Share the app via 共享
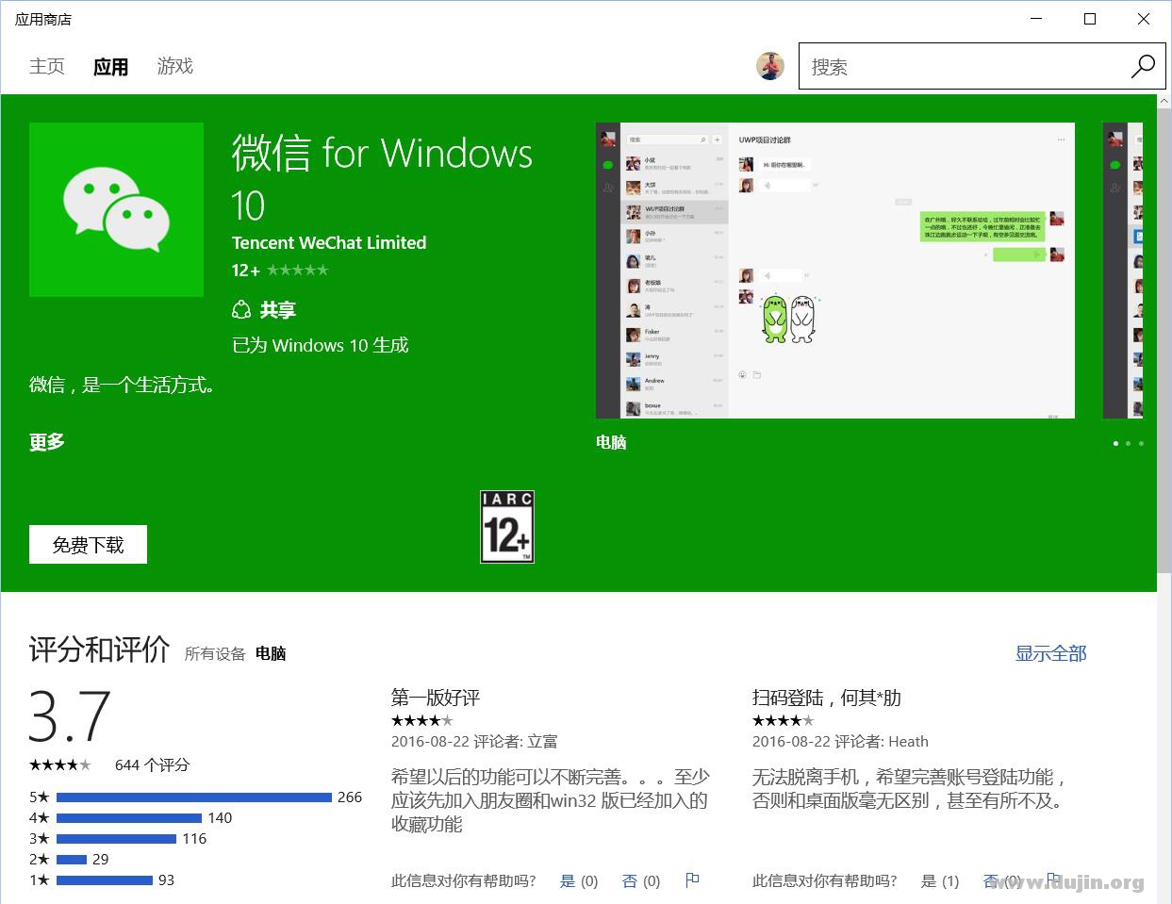Screen dimensions: 1172x904 pos(264,310)
